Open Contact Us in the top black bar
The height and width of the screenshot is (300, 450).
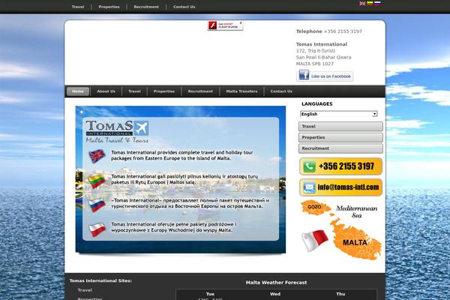[184, 7]
